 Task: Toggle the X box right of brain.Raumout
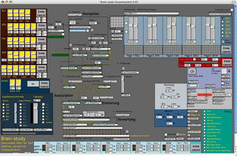click(x=127, y=131)
